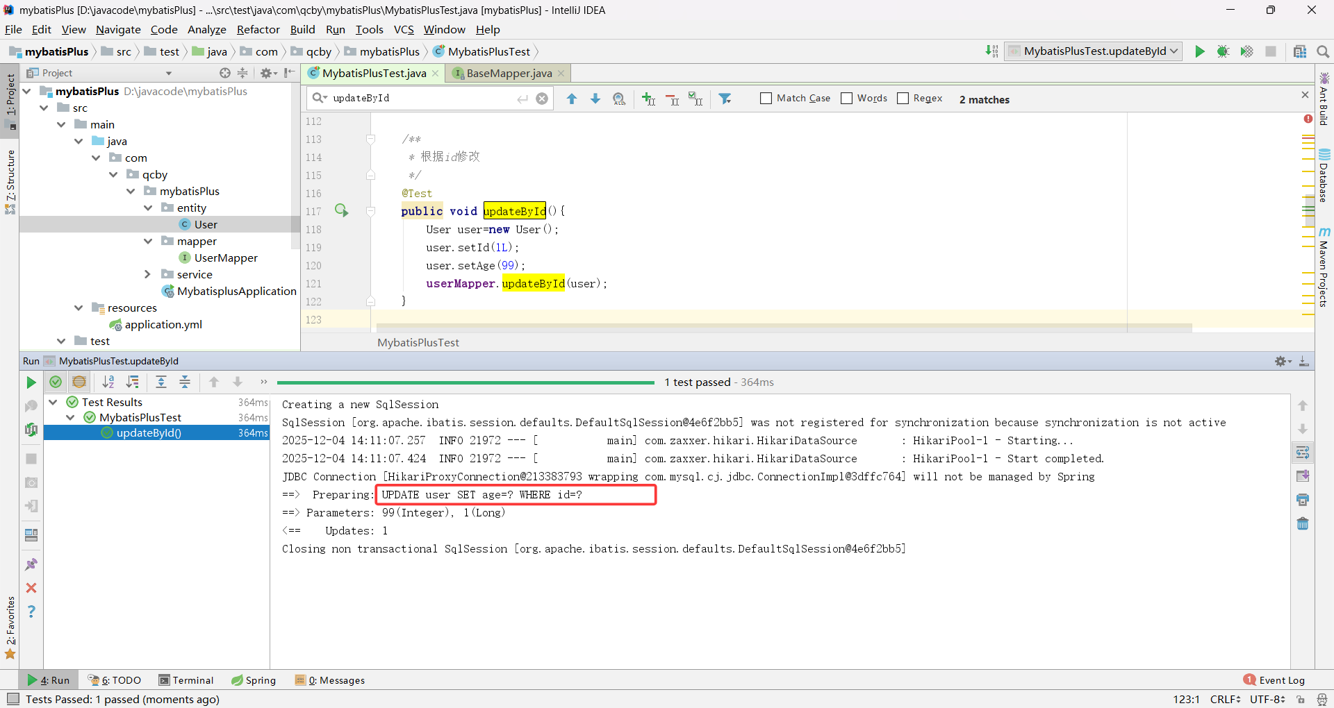Open Maven Projects side panel
The image size is (1334, 708).
pos(1324,267)
